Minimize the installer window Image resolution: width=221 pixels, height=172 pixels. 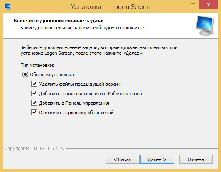coord(181,6)
